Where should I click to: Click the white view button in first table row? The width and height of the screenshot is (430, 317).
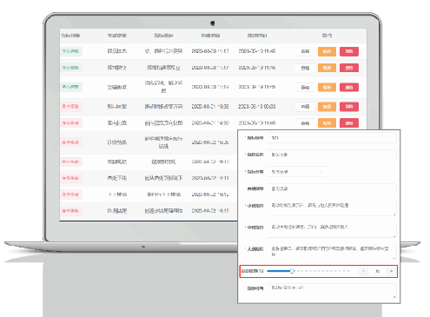[x=305, y=51]
